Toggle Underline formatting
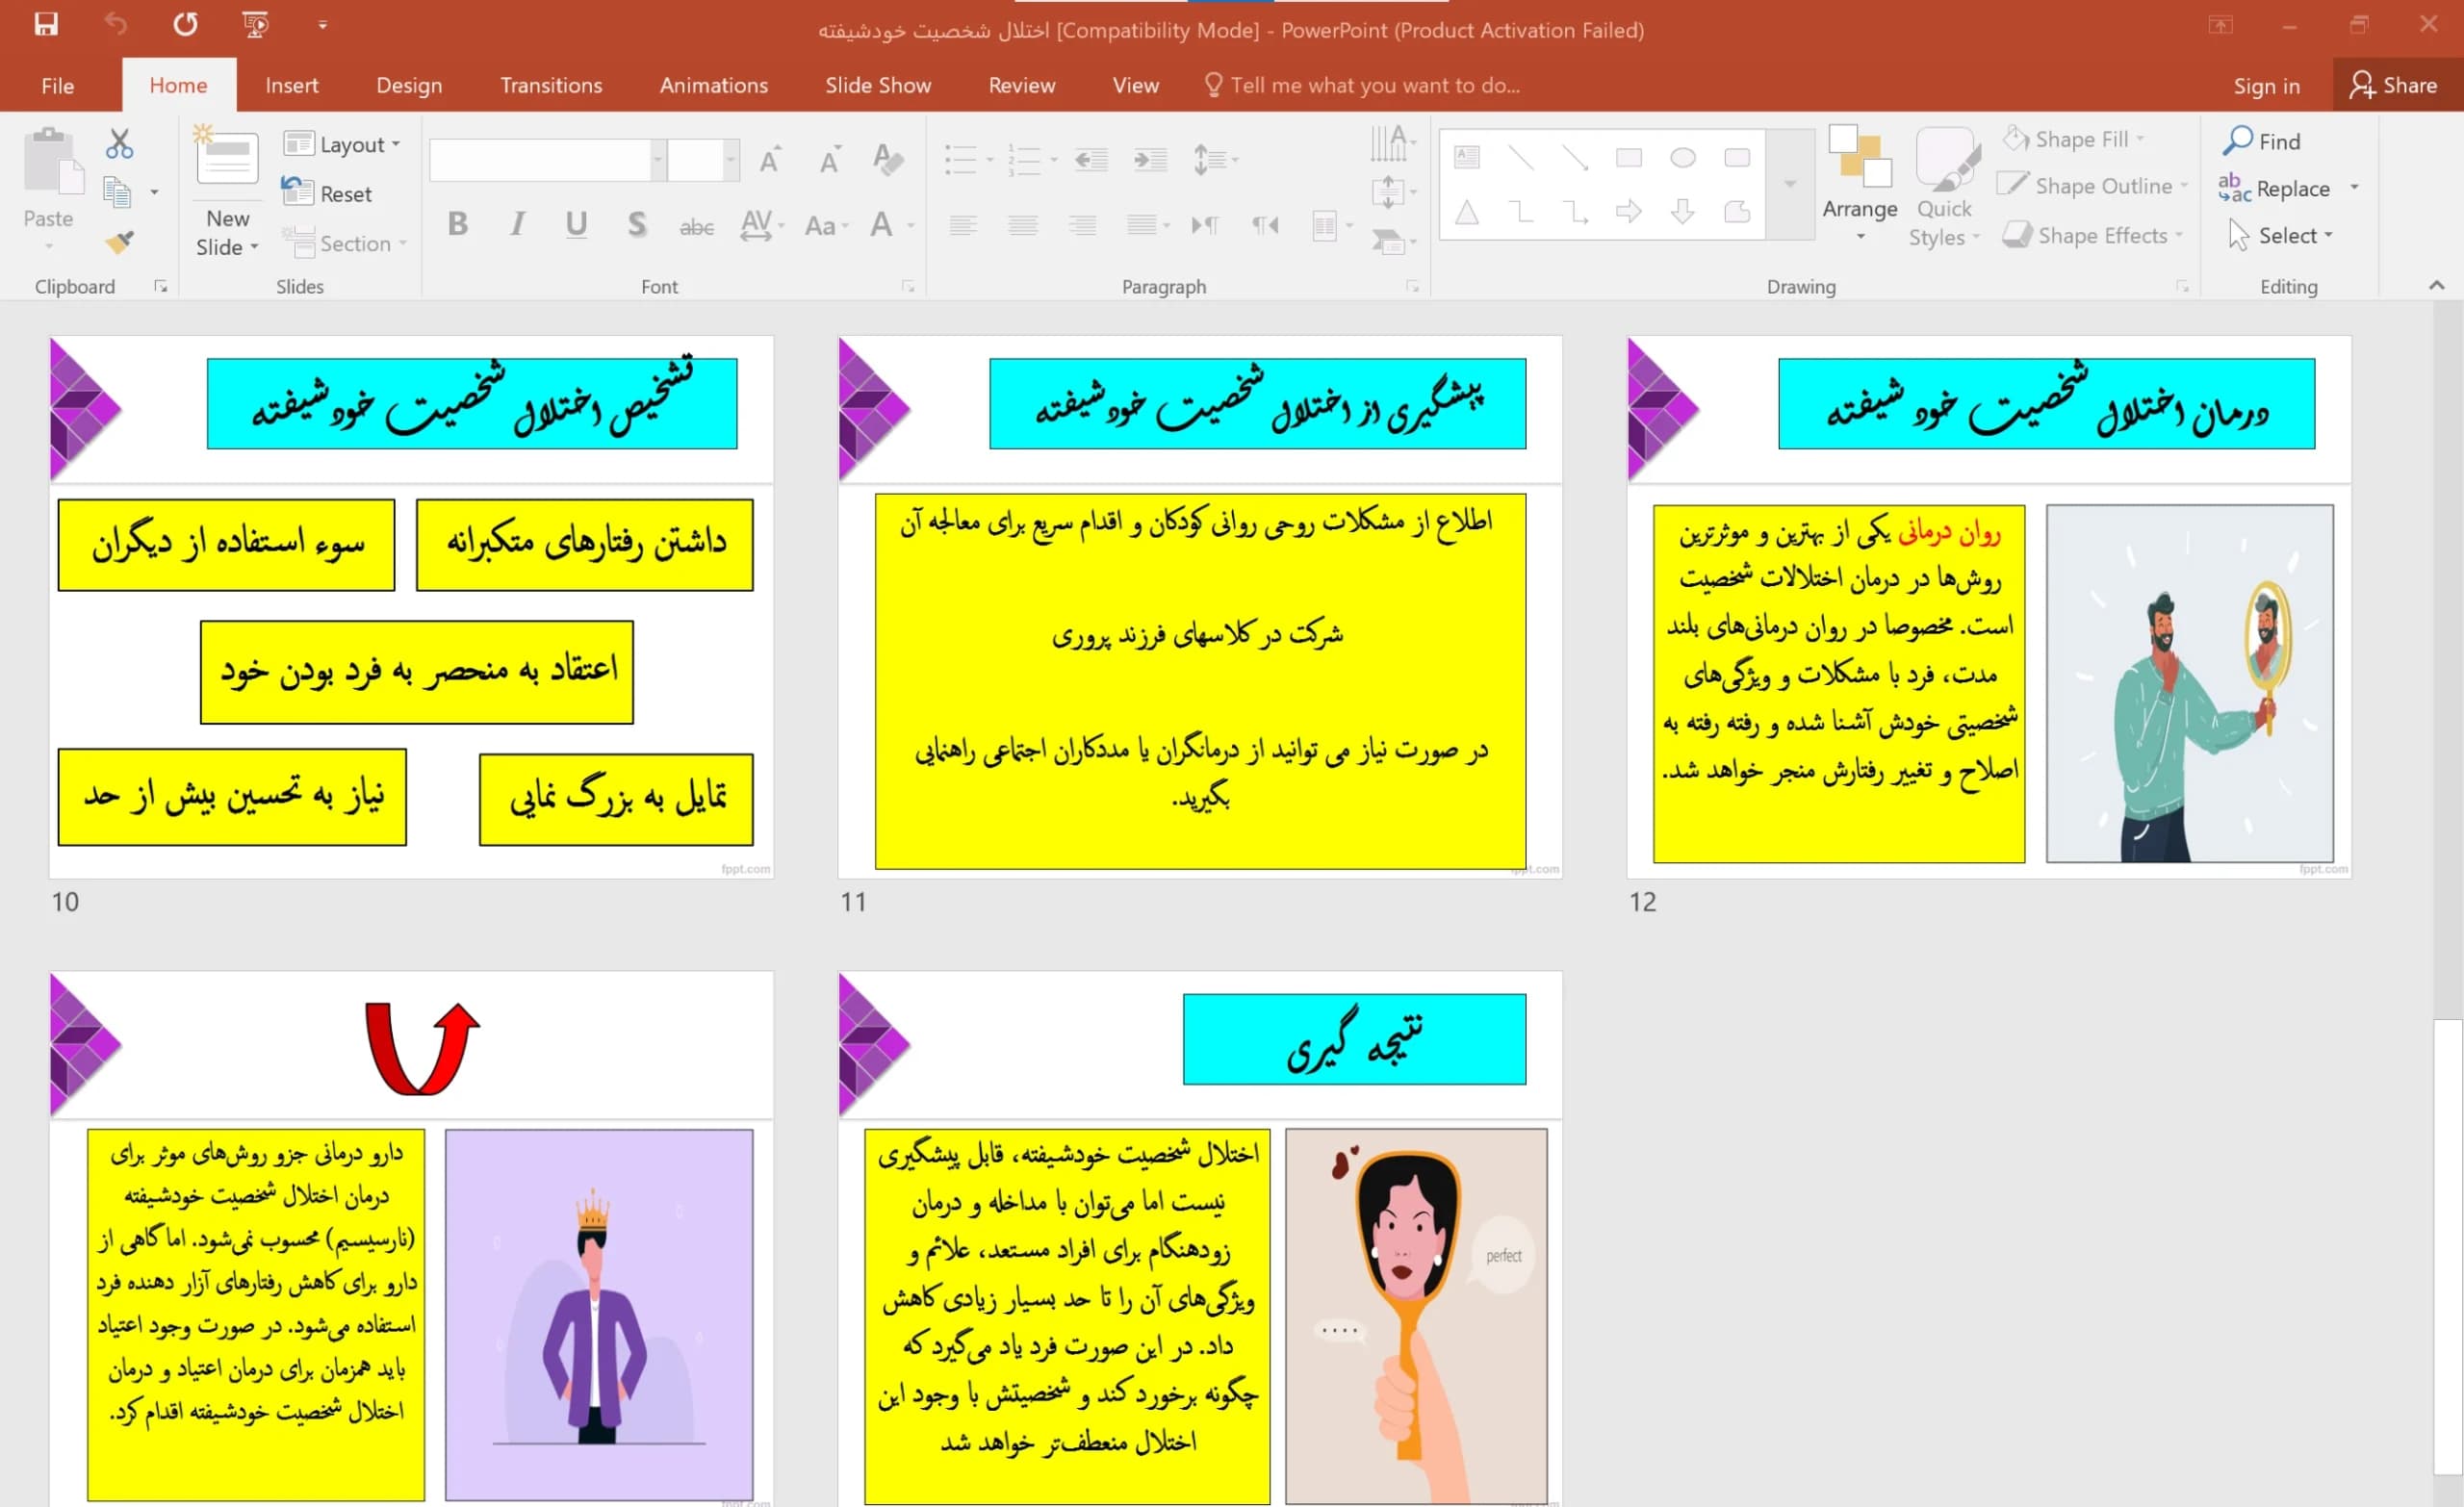This screenshot has width=2464, height=1507. click(576, 224)
